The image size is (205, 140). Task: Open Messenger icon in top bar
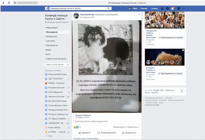[167, 8]
